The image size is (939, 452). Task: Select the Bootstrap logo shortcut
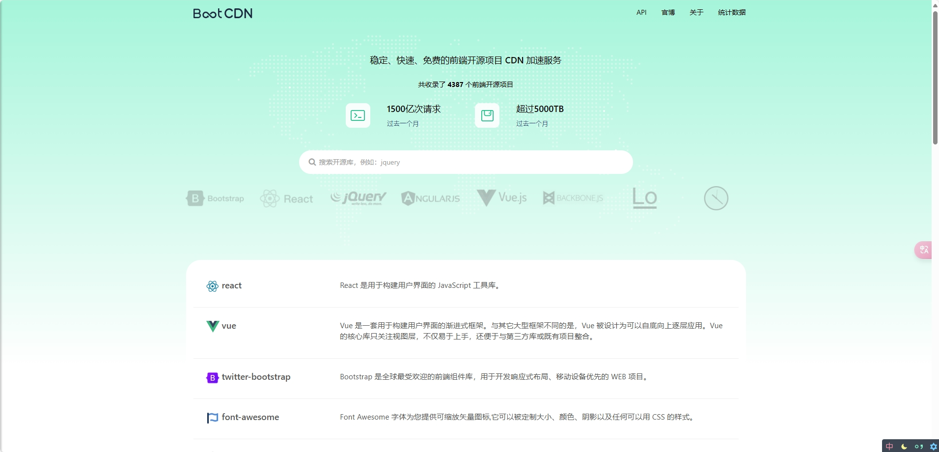pyautogui.click(x=215, y=198)
